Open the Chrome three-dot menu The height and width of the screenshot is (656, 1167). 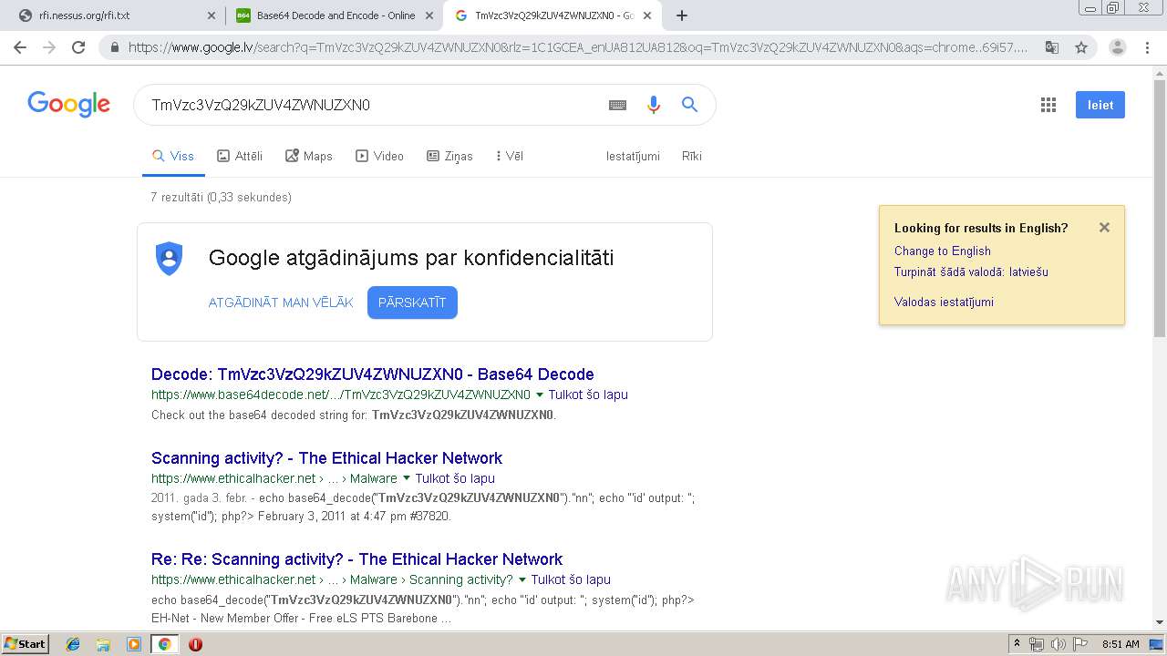coord(1146,47)
